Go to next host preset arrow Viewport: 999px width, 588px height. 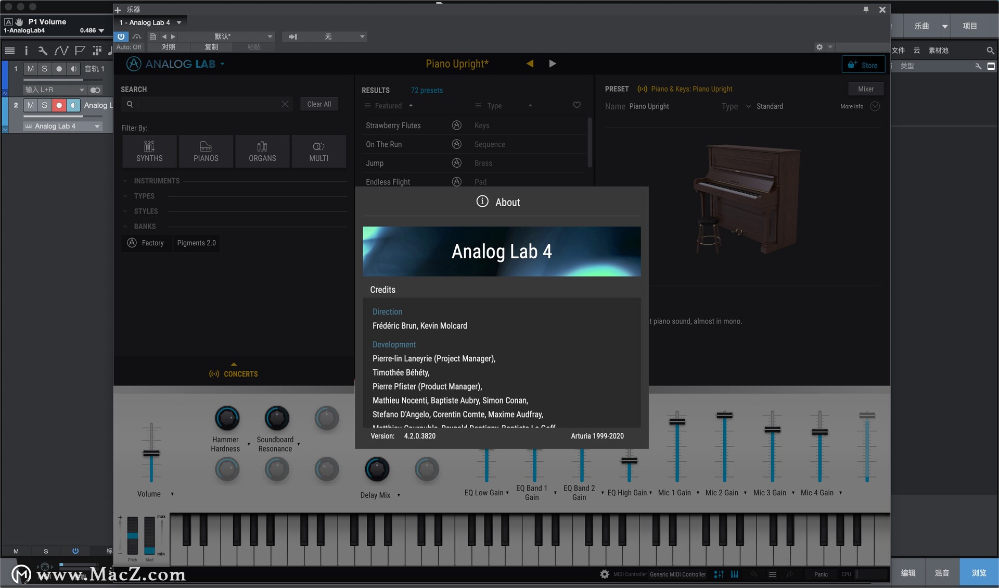coord(173,36)
